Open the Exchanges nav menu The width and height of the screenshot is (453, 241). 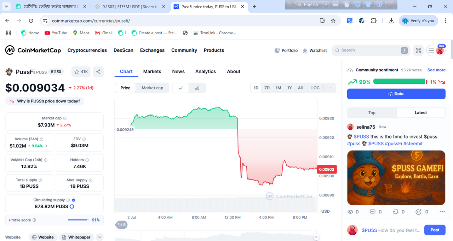click(x=152, y=50)
